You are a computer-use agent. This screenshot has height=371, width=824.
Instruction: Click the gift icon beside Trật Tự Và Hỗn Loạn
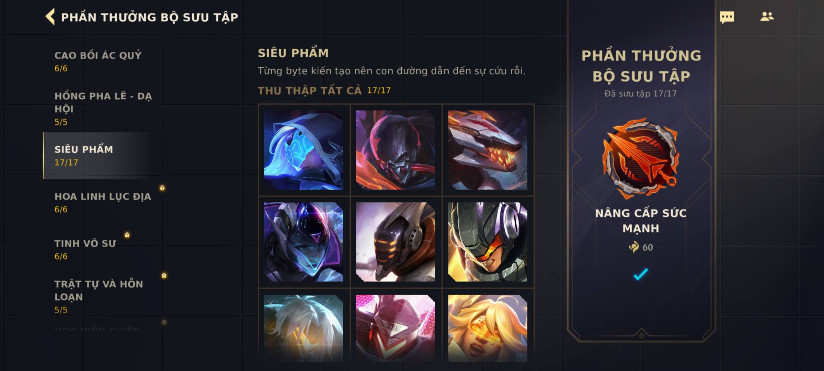point(164,276)
